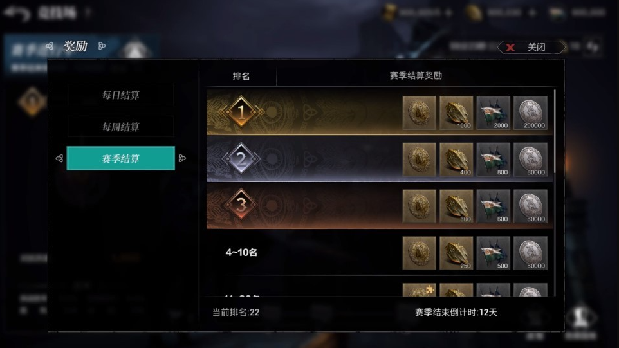This screenshot has width=619, height=348.
Task: Switch to the 每周结算 tab
Action: [x=120, y=127]
